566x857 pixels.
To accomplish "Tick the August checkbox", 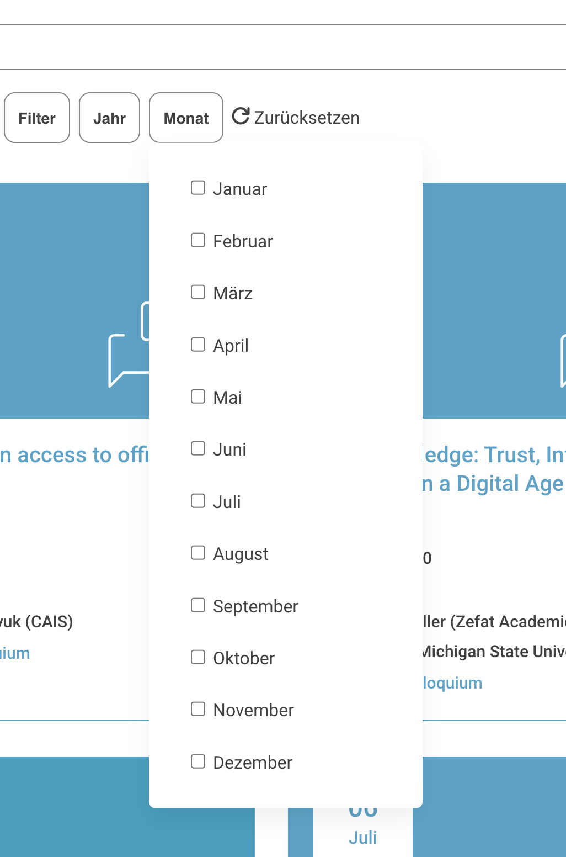I will click(198, 553).
